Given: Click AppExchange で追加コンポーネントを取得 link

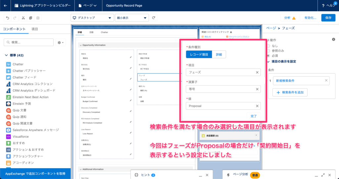Looking at the screenshot, I should click(x=35, y=174).
